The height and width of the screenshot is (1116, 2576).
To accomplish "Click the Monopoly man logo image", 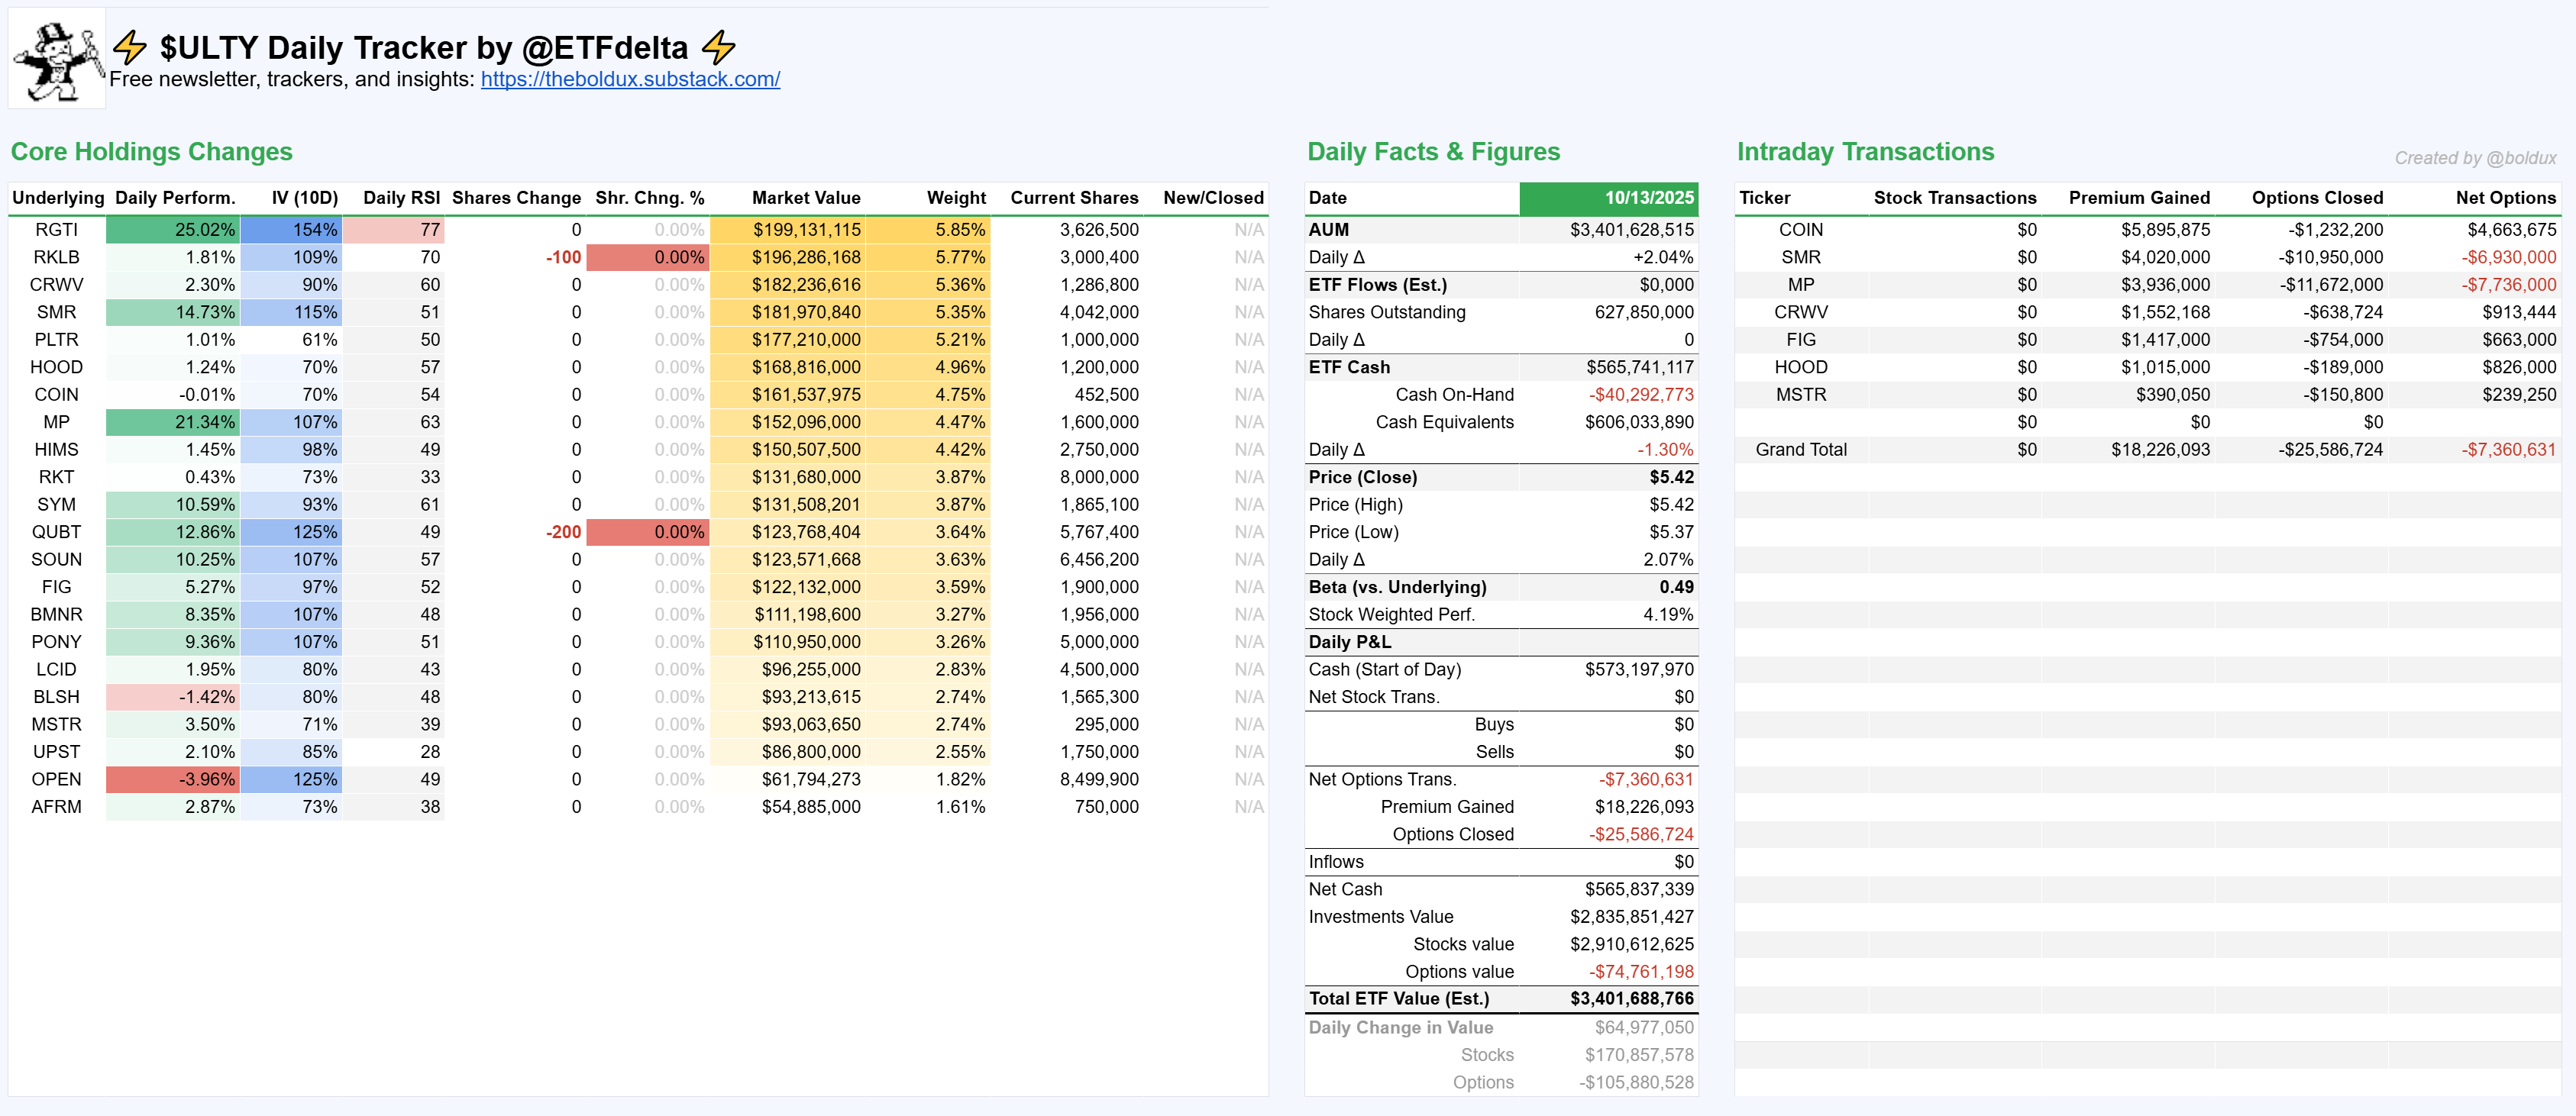I will [57, 59].
